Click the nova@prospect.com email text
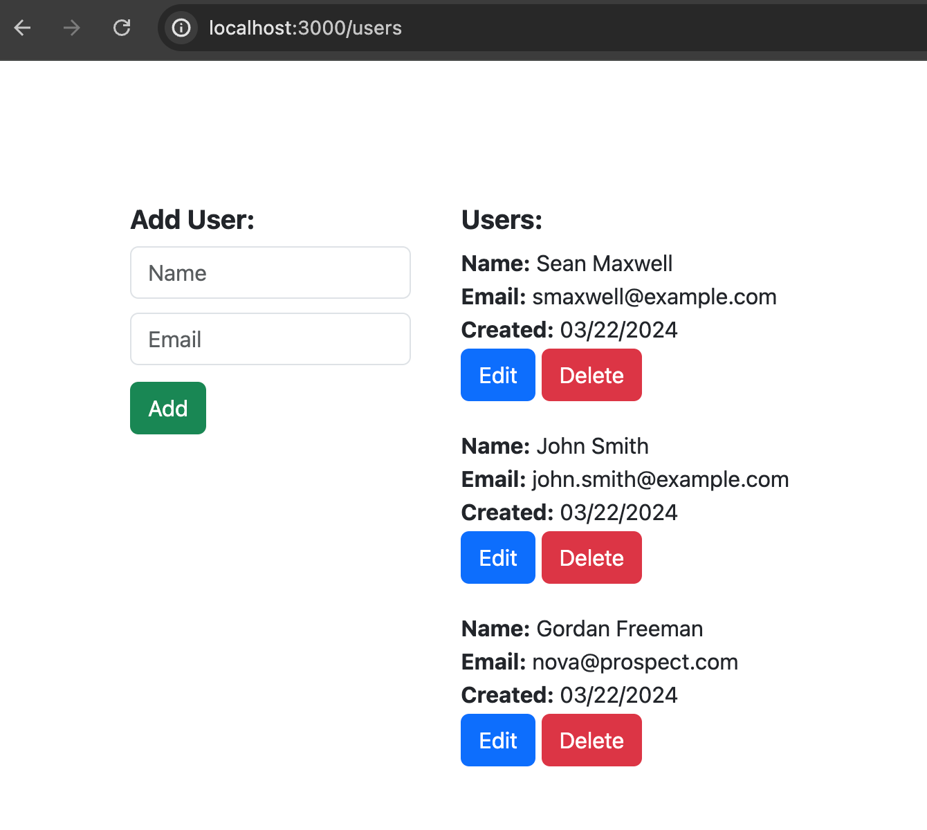Viewport: 927px width, 830px height. point(634,662)
